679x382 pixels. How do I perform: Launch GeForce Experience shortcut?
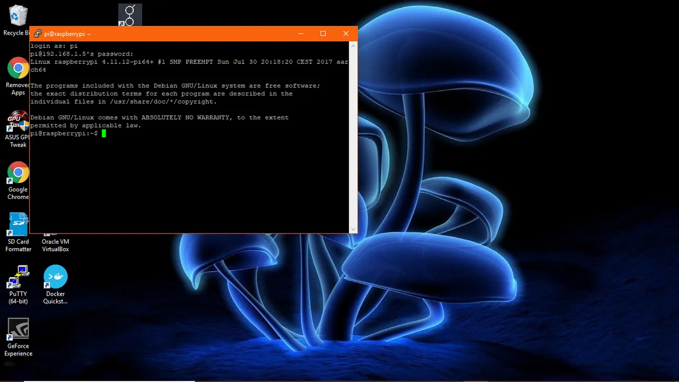[x=18, y=337]
